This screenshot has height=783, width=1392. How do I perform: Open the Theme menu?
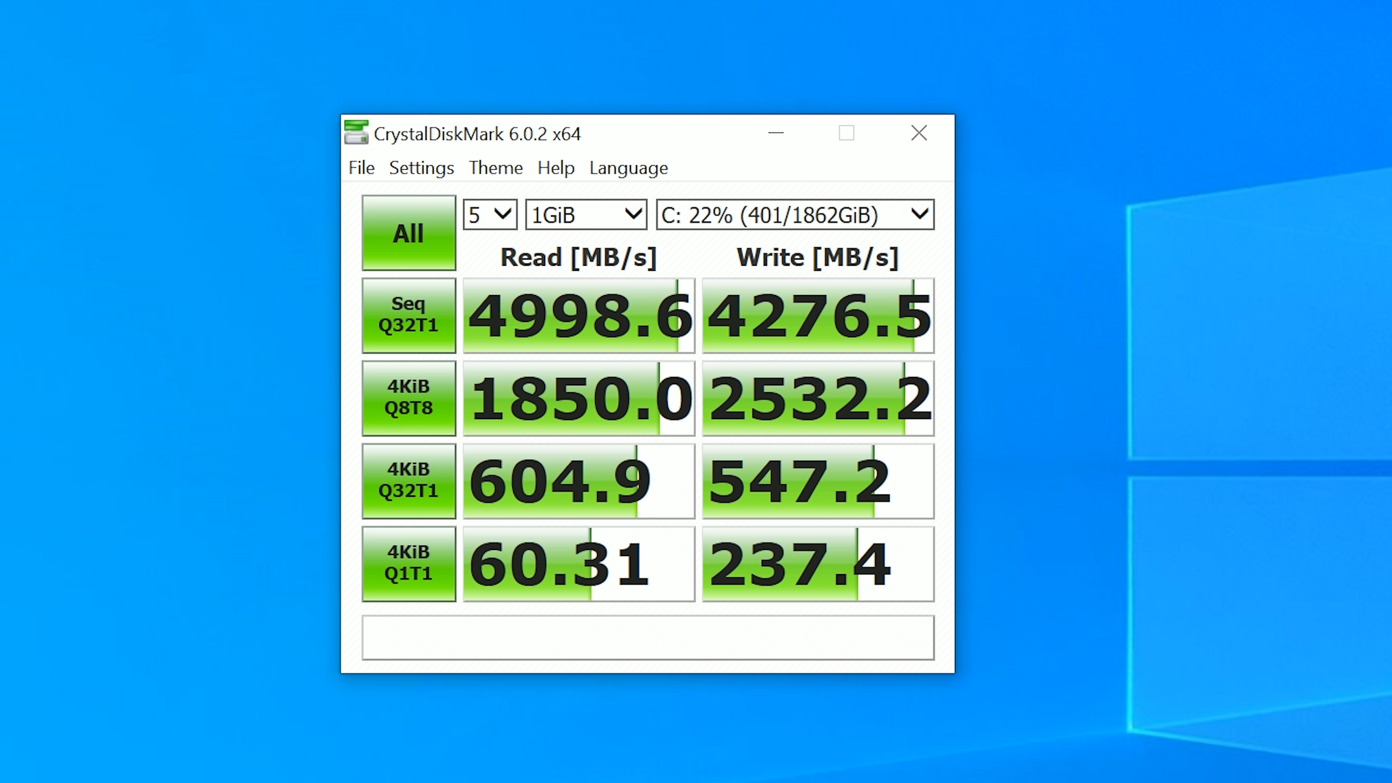pyautogui.click(x=496, y=168)
